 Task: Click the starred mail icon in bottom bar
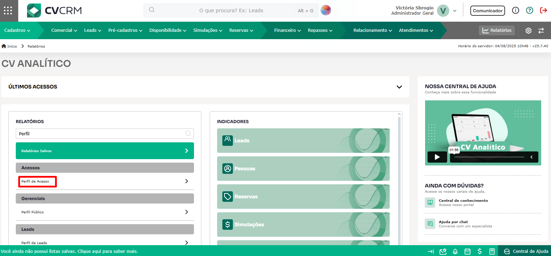[x=443, y=251]
